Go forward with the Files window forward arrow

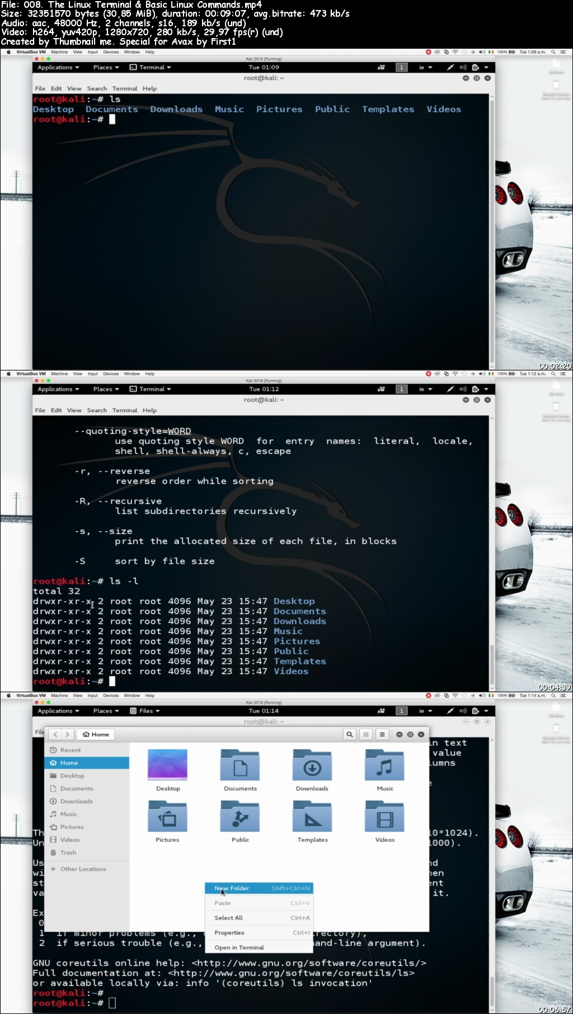click(67, 734)
